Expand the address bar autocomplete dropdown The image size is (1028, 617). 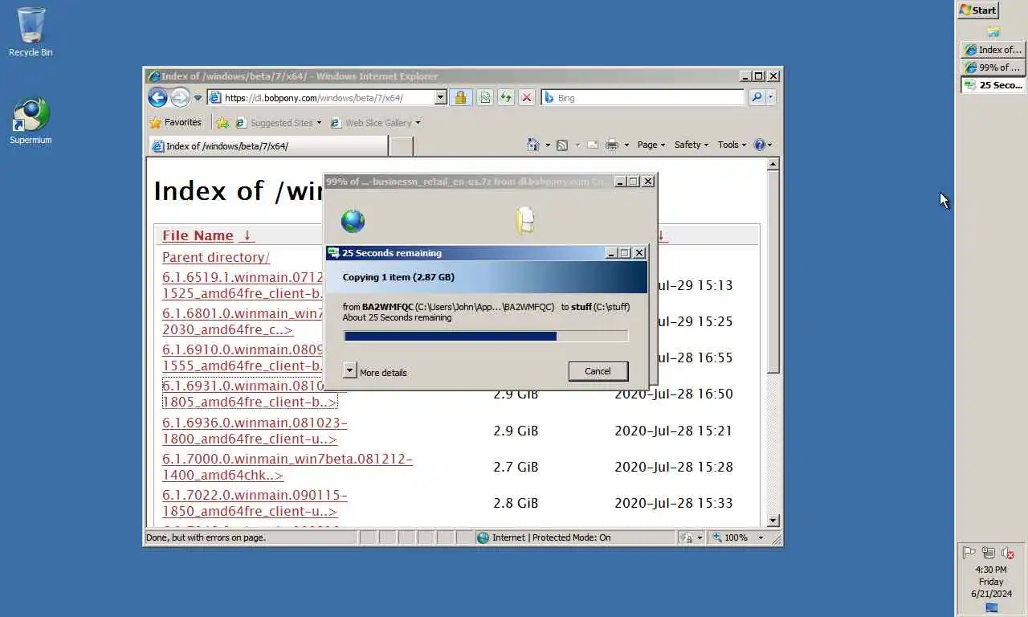440,97
